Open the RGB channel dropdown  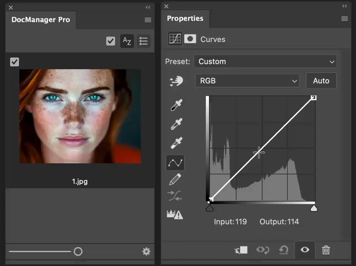coord(247,81)
